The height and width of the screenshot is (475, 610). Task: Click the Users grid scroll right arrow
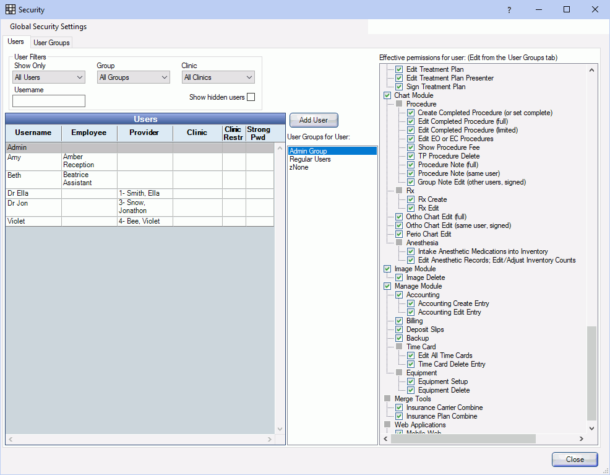(270, 439)
